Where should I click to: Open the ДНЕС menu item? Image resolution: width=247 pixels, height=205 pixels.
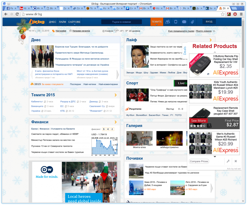tap(52, 22)
